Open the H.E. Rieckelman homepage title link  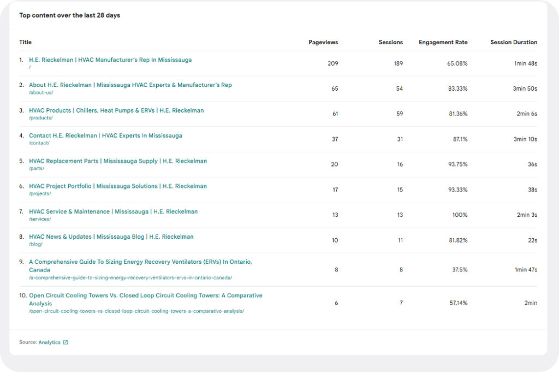point(110,60)
